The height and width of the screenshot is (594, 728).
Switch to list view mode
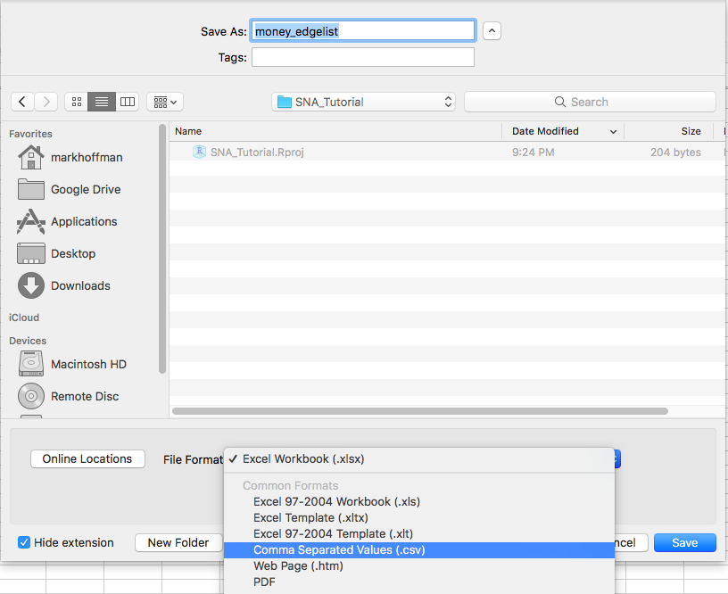pyautogui.click(x=102, y=102)
